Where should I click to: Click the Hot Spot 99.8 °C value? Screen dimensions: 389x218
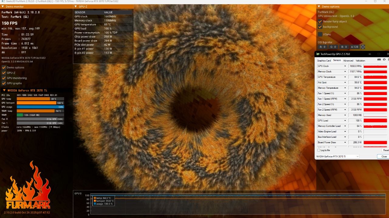[x=355, y=82]
